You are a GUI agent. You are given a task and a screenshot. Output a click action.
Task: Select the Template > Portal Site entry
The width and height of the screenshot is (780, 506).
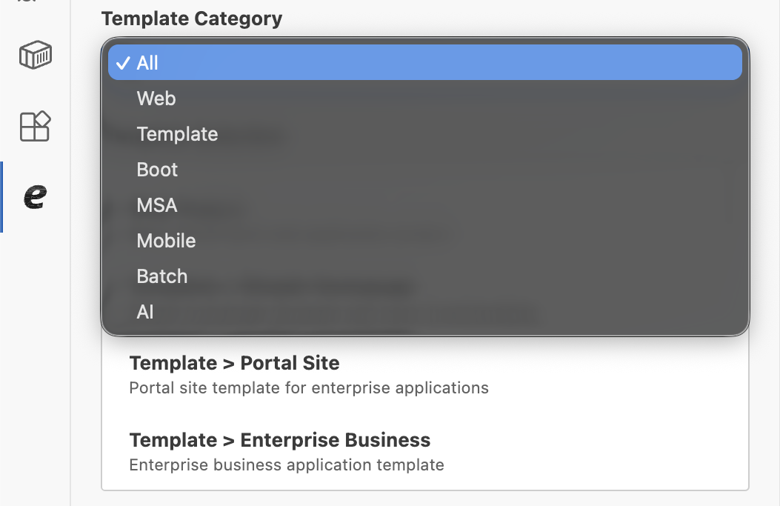(234, 363)
